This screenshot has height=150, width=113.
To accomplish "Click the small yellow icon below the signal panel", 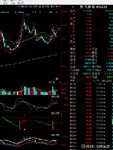I will coord(25,129).
